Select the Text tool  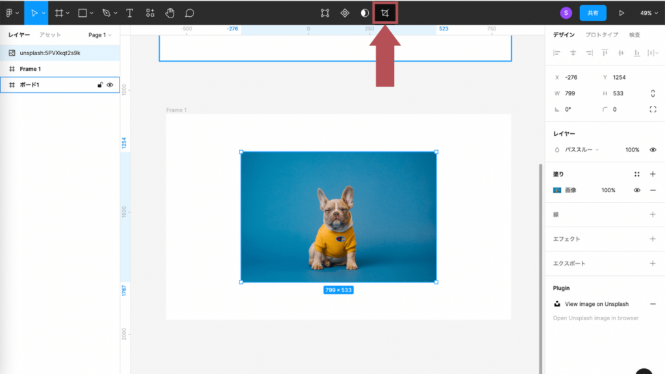tap(129, 13)
